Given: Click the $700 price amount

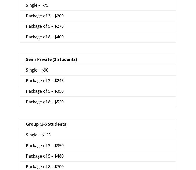Looking at the screenshot, I should [x=59, y=167].
